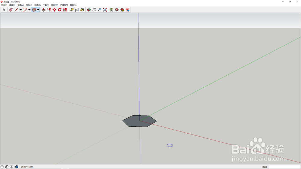Close the SketchUp window
This screenshot has width=301, height=169.
click(x=297, y=2)
